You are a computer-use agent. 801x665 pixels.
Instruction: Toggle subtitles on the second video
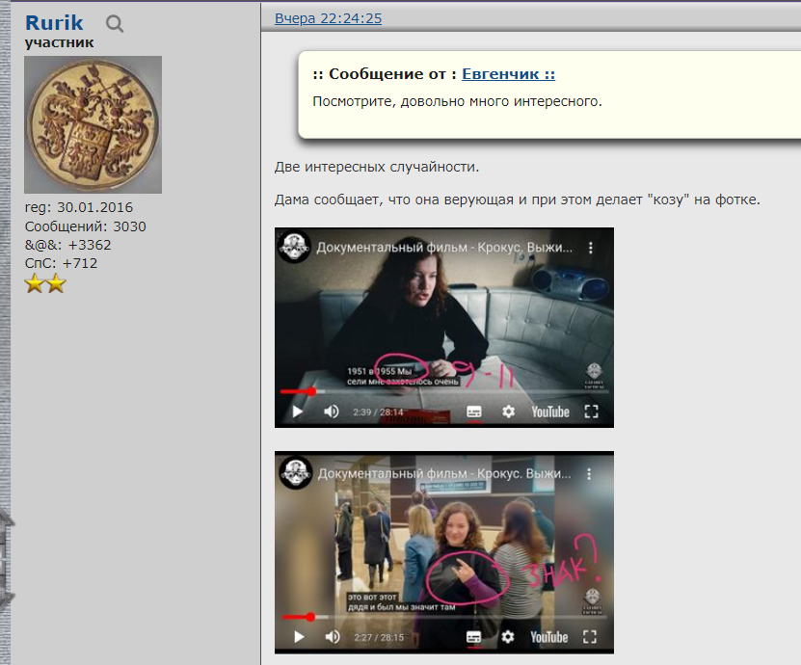pyautogui.click(x=474, y=637)
